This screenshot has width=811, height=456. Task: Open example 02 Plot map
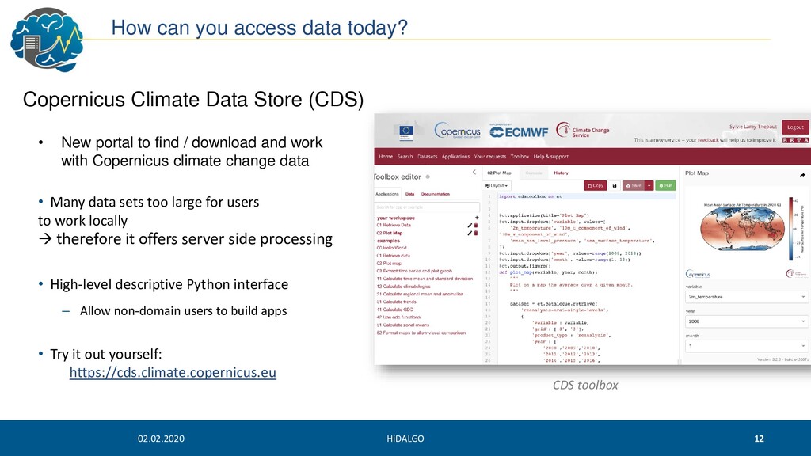(x=388, y=263)
